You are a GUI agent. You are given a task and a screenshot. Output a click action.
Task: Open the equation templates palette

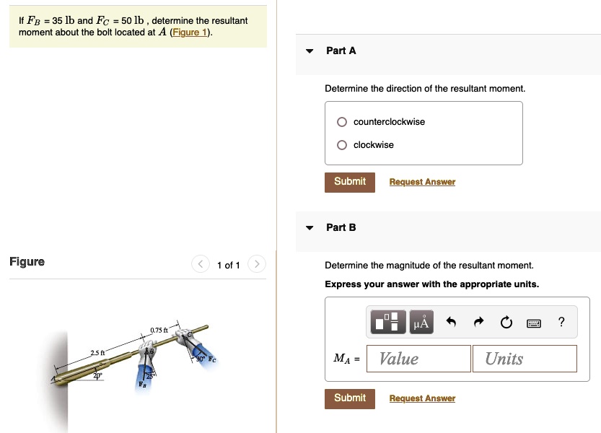point(387,322)
